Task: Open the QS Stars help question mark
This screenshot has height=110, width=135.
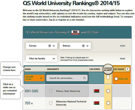Action: (127, 69)
